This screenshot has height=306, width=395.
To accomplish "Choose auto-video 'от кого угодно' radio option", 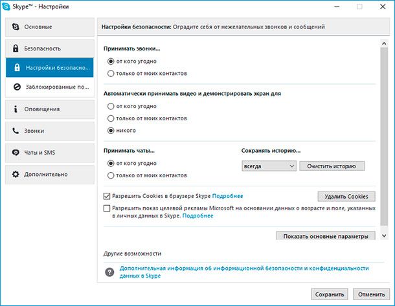I will click(111, 106).
